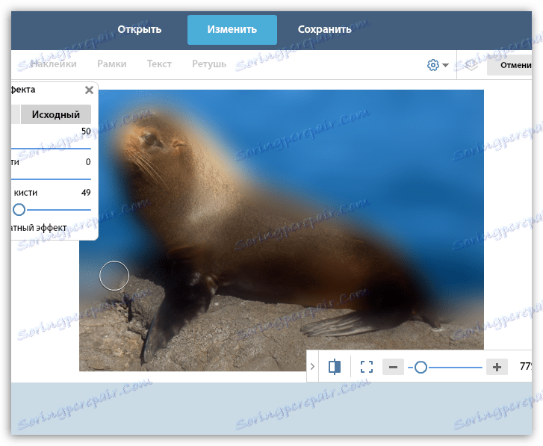Click the slider track under value 50

coord(51,149)
